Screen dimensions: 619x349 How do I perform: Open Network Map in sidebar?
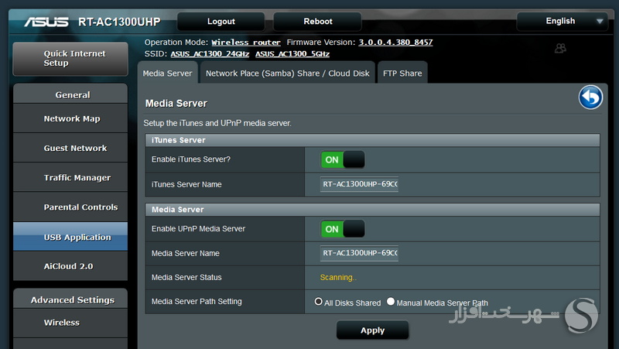click(70, 118)
